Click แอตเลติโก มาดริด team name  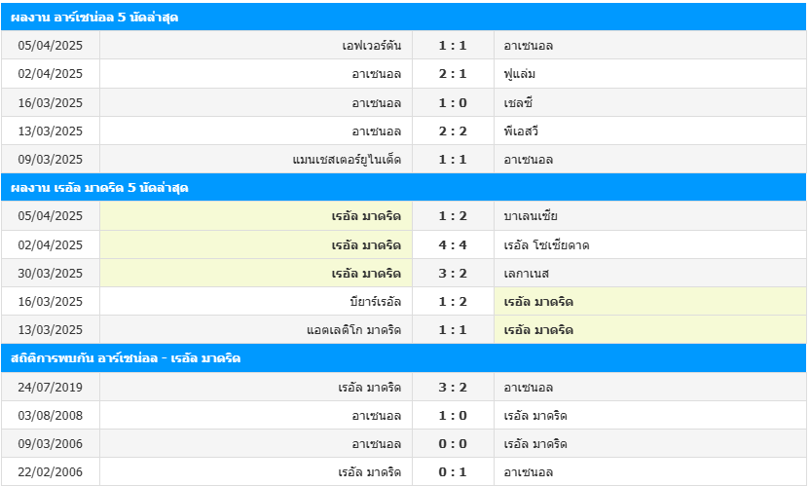(353, 330)
